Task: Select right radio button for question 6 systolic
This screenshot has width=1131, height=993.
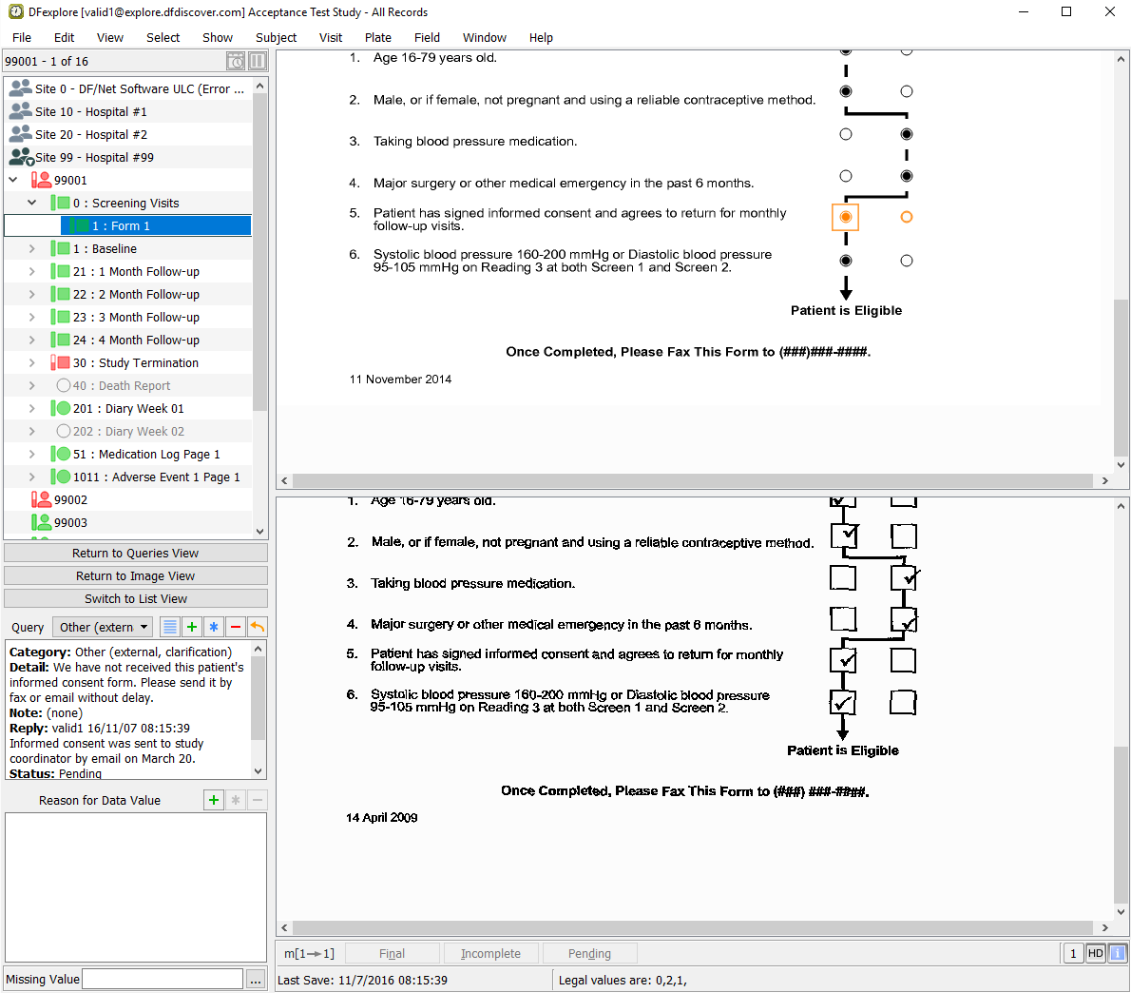Action: 907,261
